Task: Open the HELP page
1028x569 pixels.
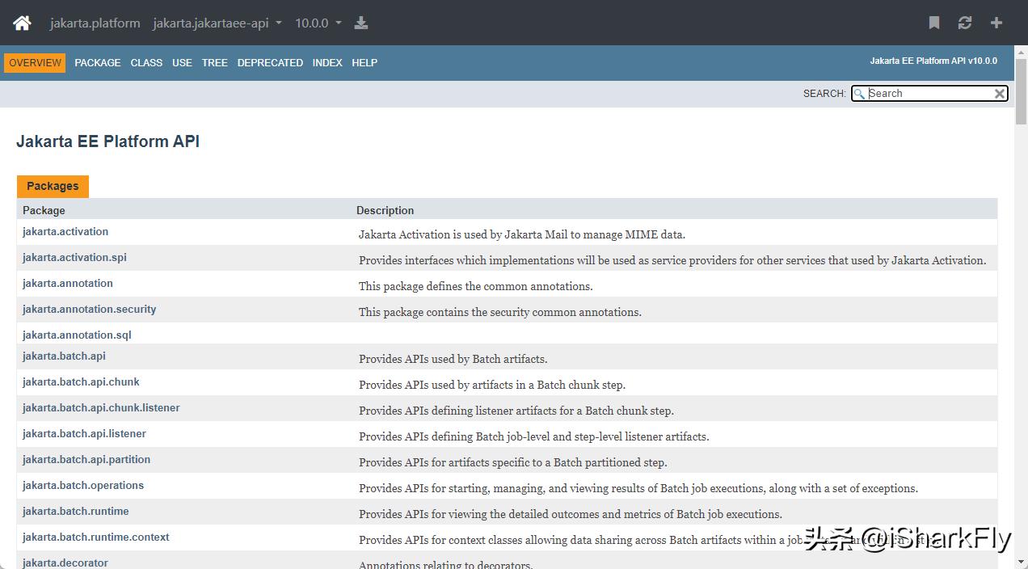Action: [364, 62]
